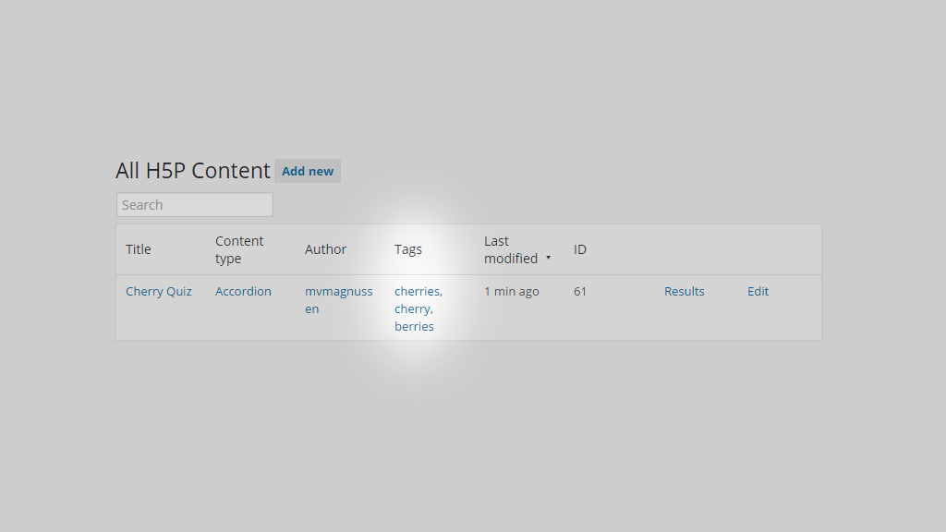This screenshot has width=946, height=532.
Task: Sort by the Author column header
Action: pos(326,249)
